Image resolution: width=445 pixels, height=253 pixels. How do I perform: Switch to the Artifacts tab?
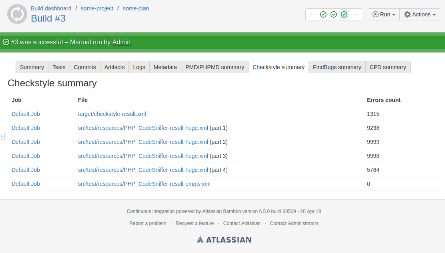click(114, 67)
